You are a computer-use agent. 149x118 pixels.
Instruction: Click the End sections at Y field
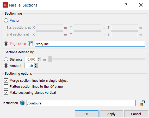click(x=87, y=34)
